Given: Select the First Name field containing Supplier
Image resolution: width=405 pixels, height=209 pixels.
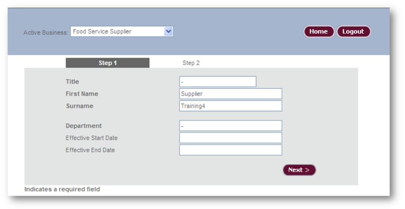Looking at the screenshot, I should pos(231,94).
